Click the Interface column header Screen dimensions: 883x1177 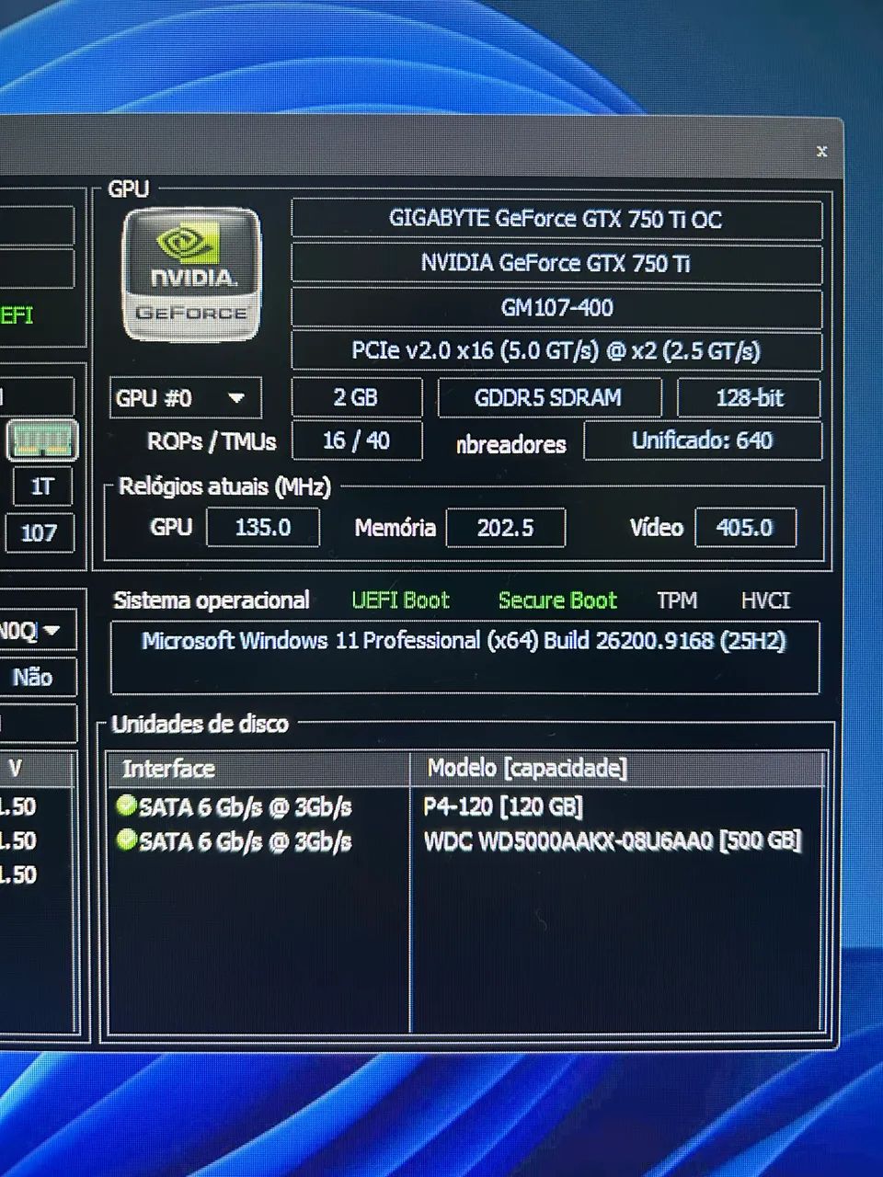(258, 769)
